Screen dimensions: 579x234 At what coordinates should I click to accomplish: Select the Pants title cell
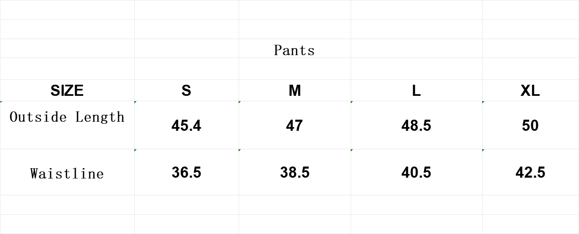point(295,48)
